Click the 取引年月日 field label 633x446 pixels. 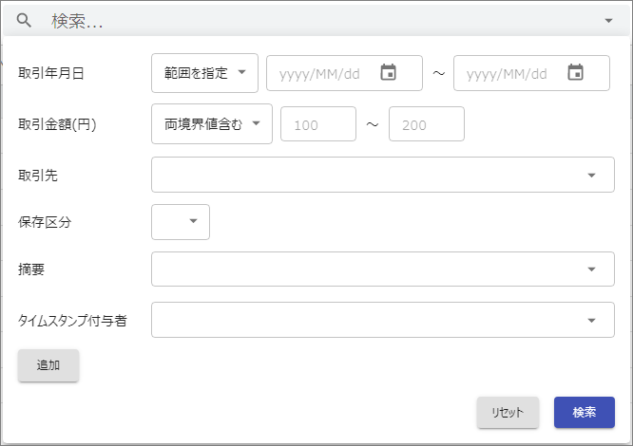51,73
